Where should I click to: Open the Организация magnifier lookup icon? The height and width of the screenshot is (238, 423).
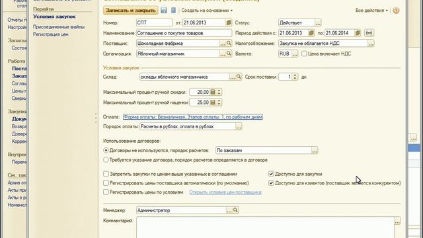pyautogui.click(x=229, y=54)
